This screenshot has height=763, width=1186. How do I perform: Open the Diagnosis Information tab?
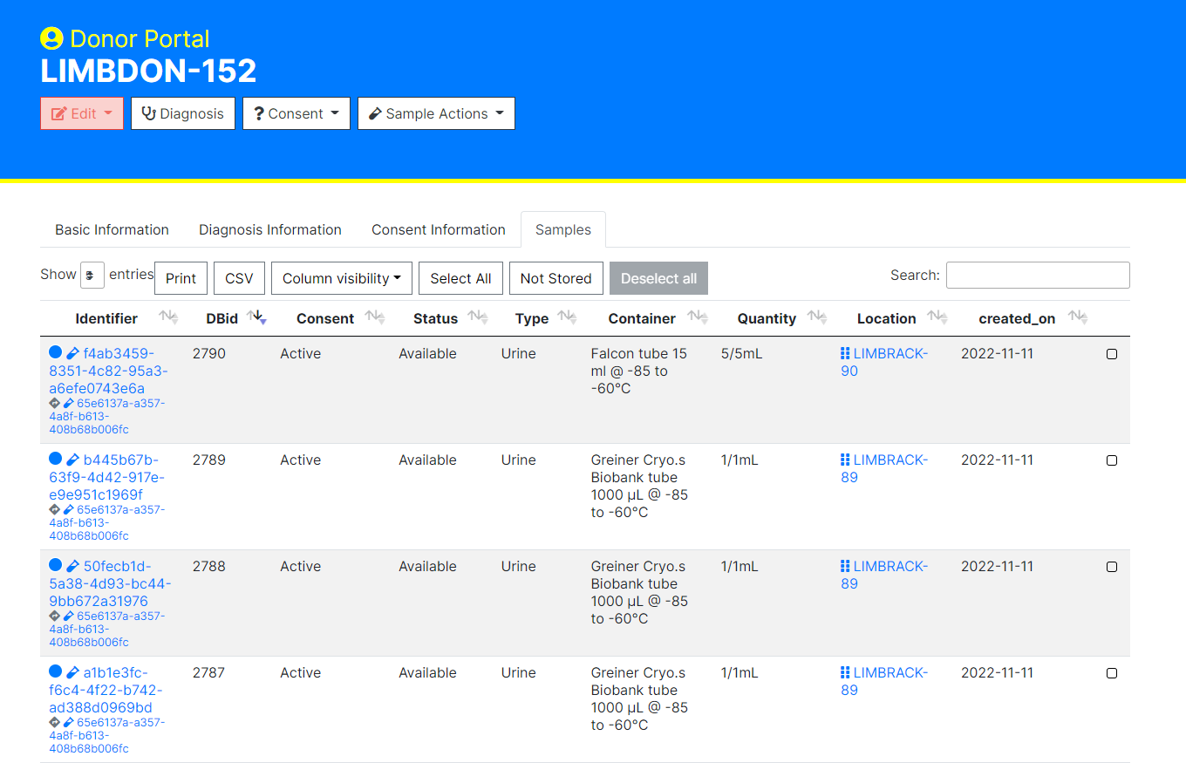coord(270,229)
